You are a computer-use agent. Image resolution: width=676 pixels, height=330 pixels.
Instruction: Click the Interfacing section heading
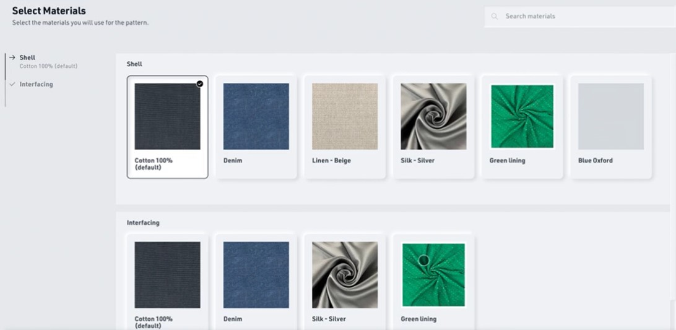[143, 222]
